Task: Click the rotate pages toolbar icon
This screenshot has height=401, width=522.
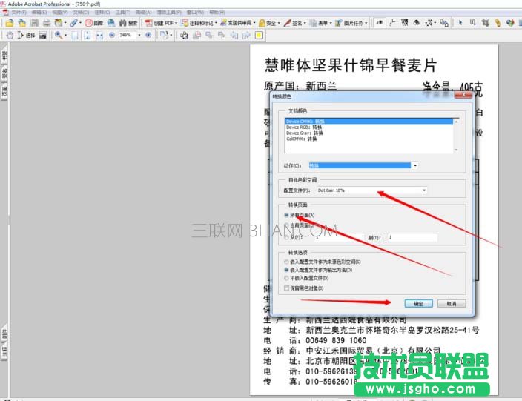Action: [164, 36]
